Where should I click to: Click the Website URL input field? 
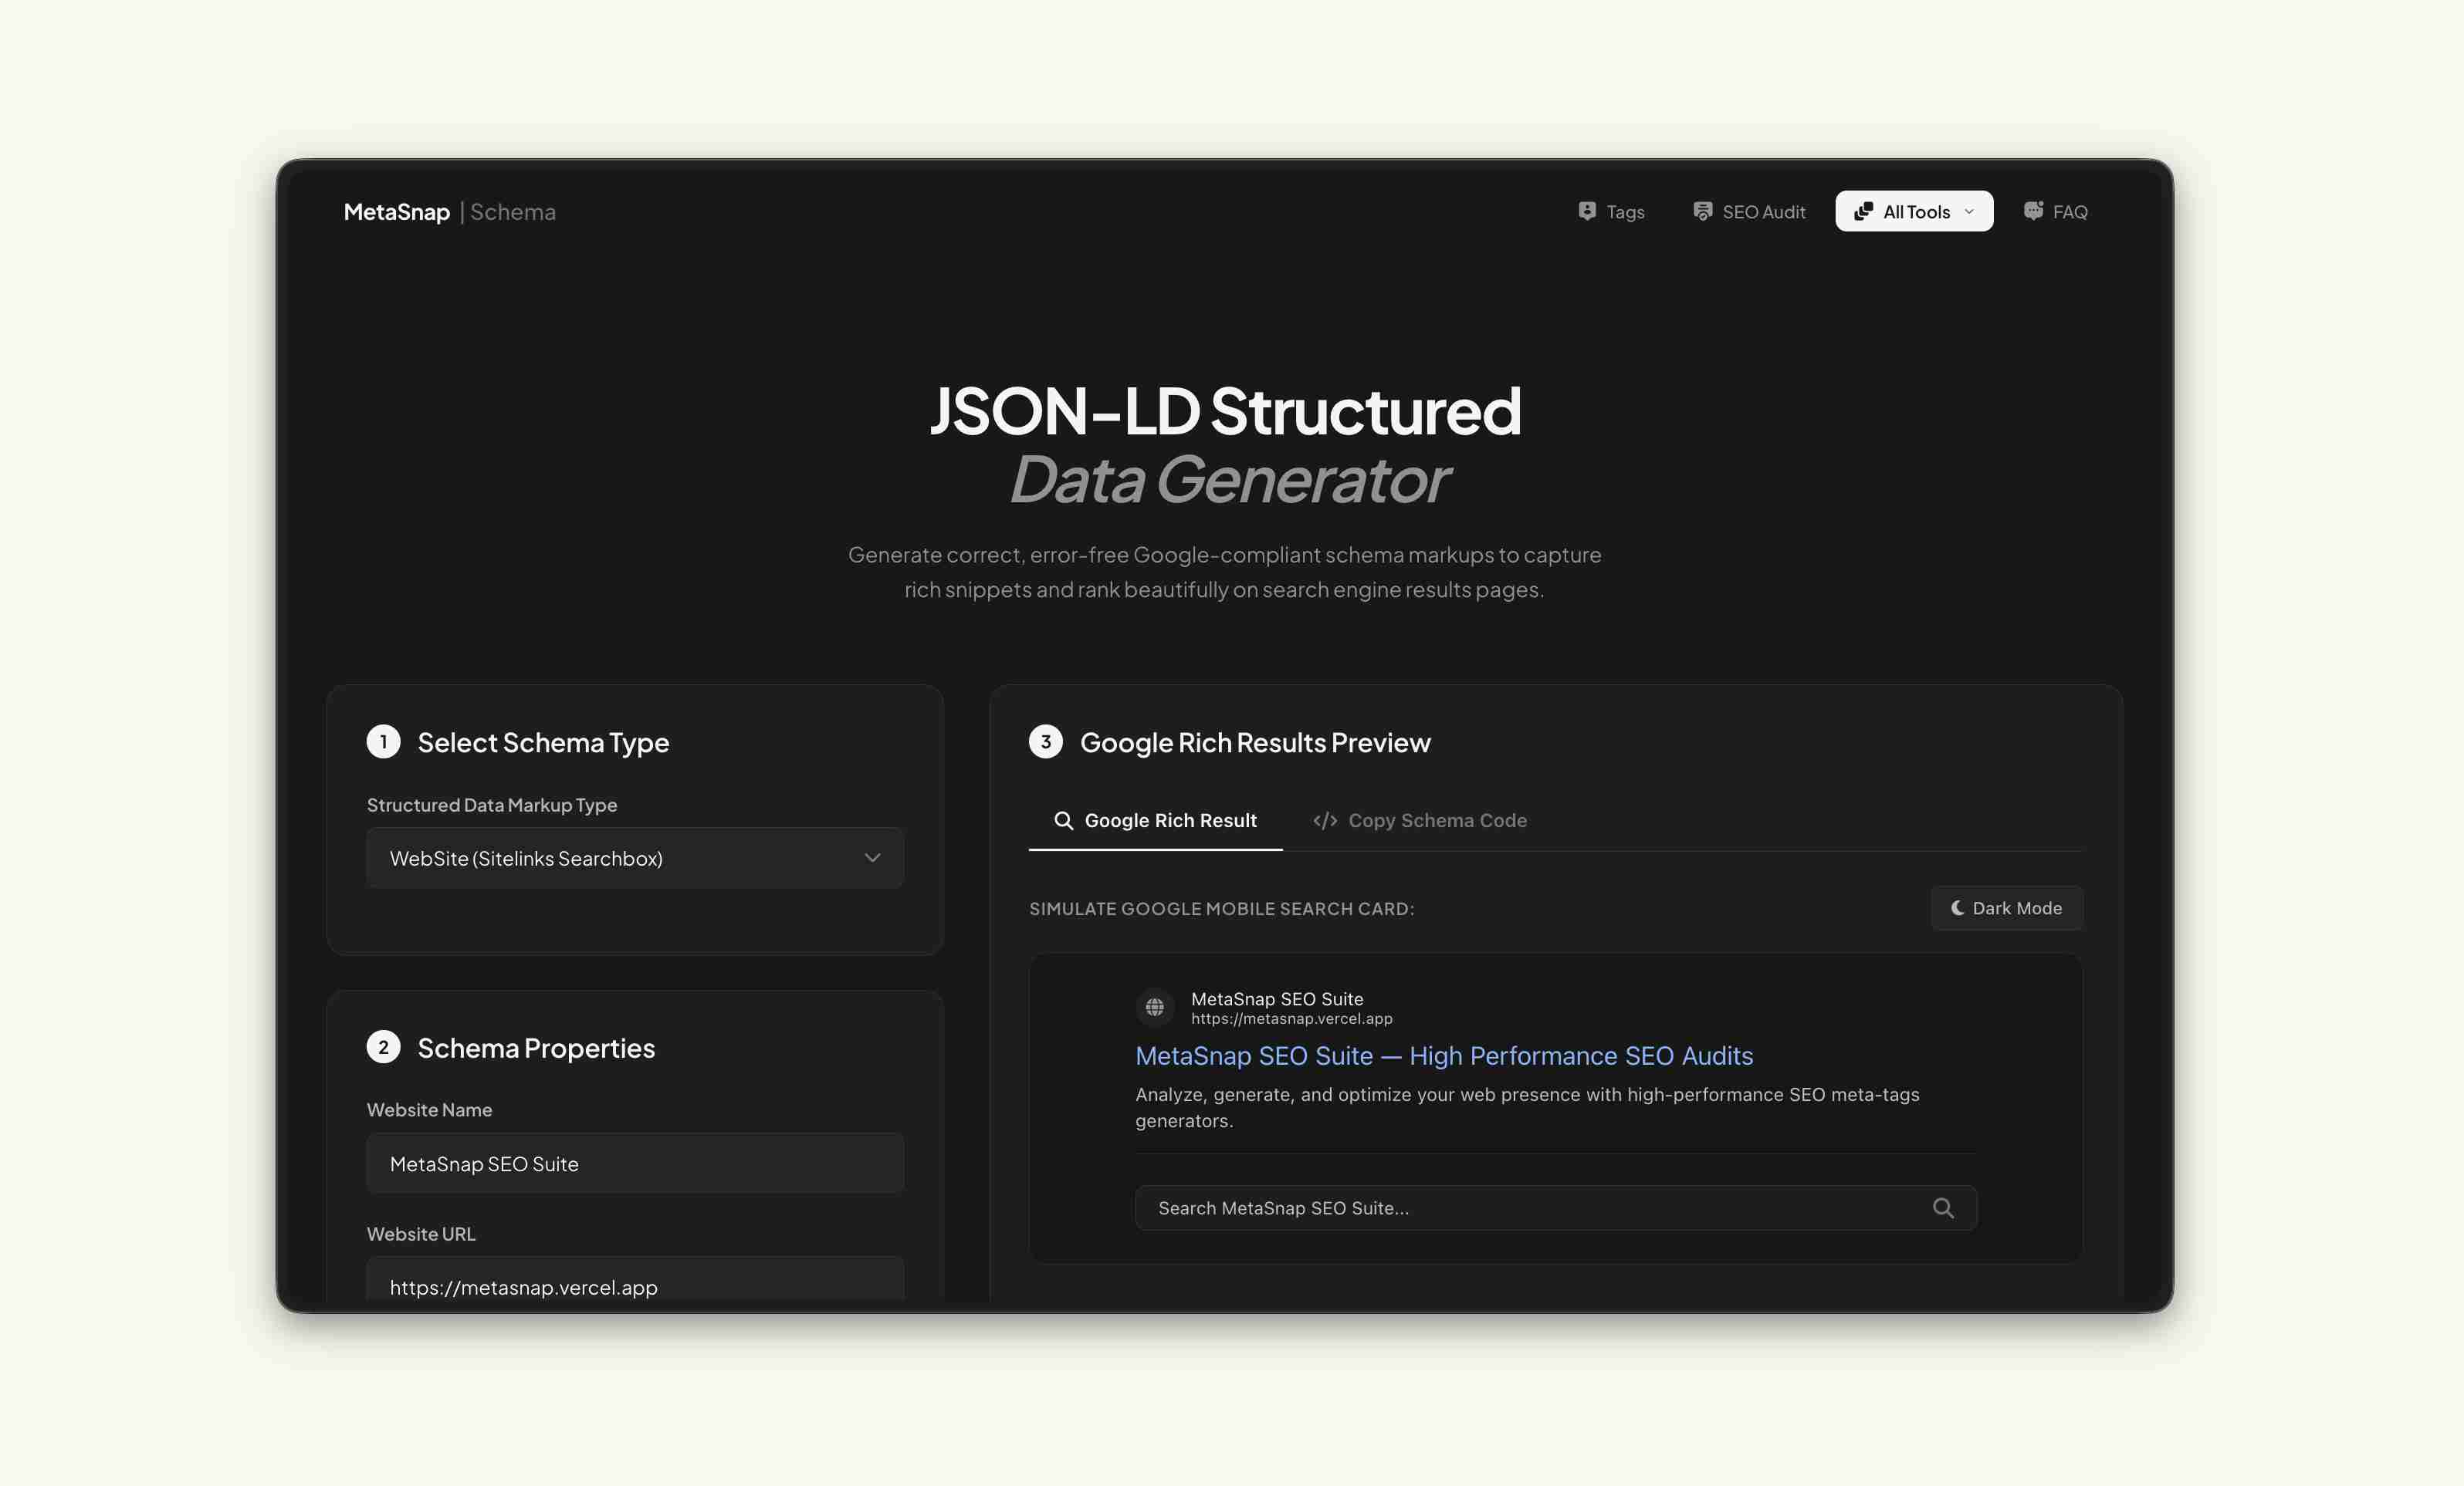point(635,1279)
